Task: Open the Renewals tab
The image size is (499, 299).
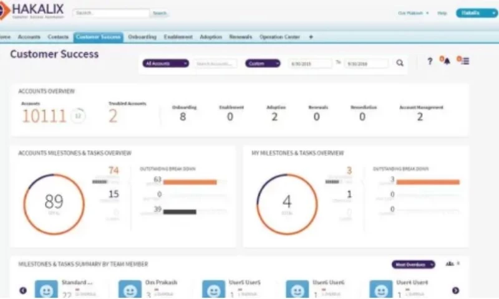Action: [x=241, y=37]
